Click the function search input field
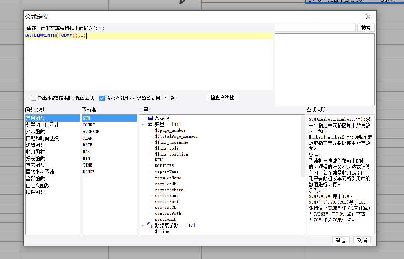This screenshot has width=404, height=259. (315, 28)
